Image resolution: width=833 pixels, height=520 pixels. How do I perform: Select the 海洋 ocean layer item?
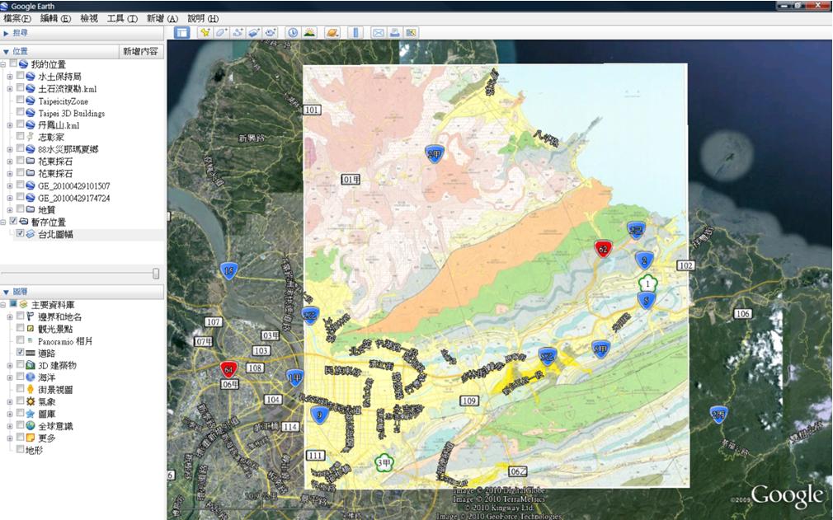point(47,377)
